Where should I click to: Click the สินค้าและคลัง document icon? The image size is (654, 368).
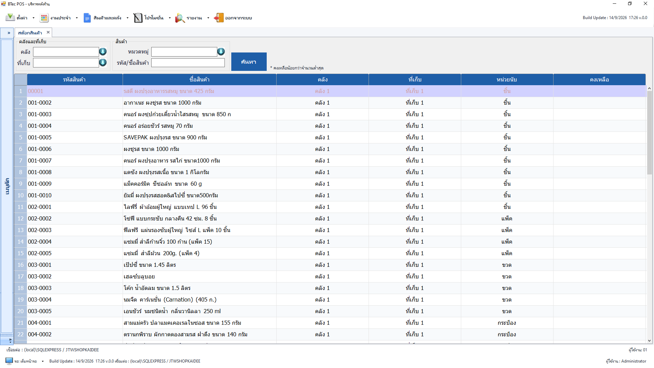[x=87, y=18]
